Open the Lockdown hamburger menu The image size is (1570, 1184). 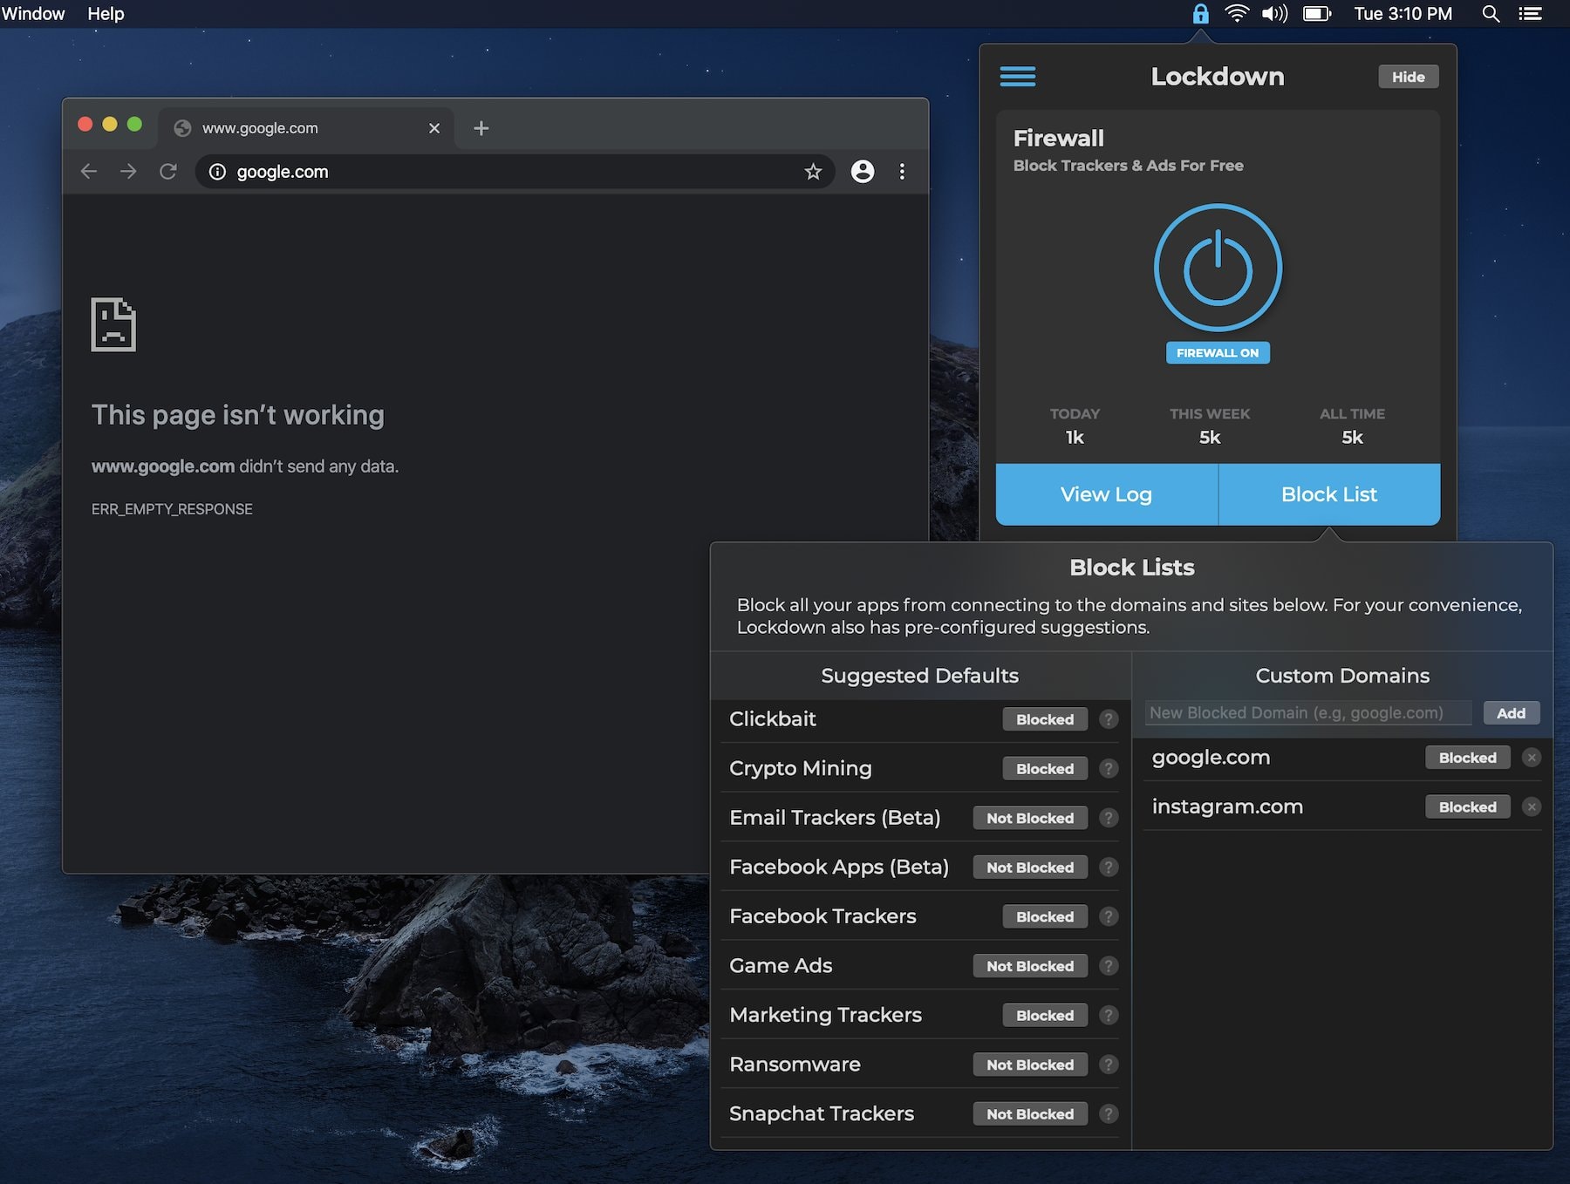pos(1017,77)
